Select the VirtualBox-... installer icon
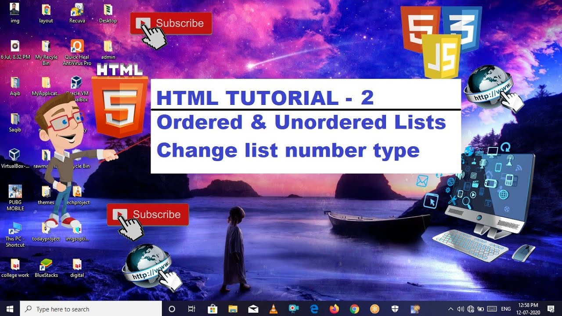The width and height of the screenshot is (562, 316). tap(15, 158)
